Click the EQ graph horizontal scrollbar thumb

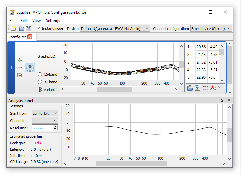click(114, 89)
